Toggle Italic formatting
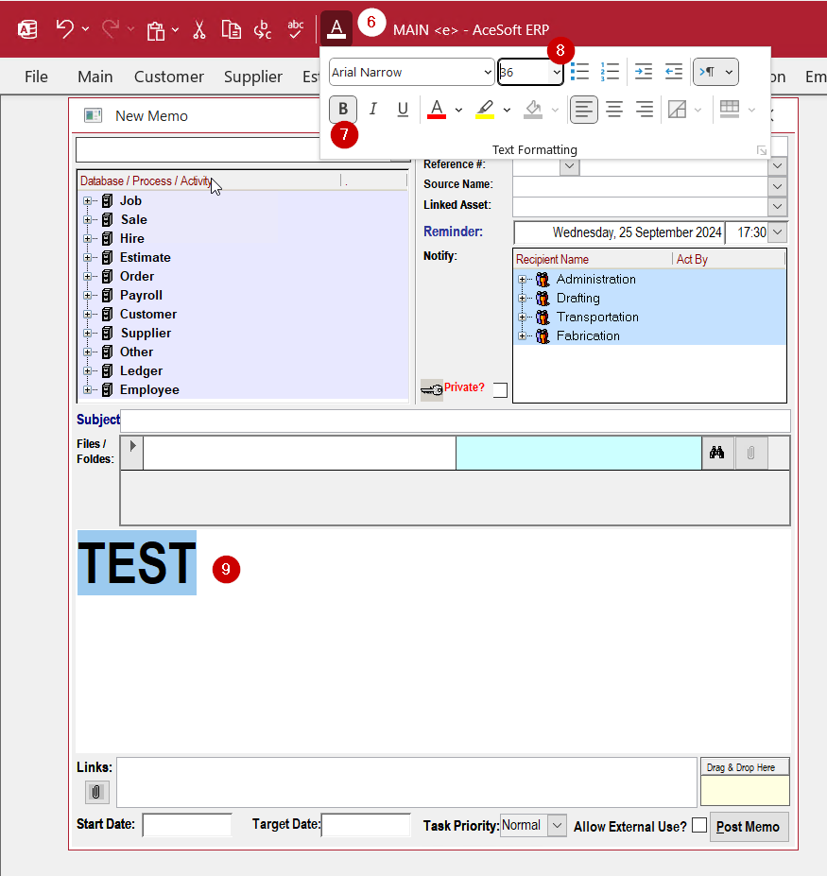 [x=372, y=109]
